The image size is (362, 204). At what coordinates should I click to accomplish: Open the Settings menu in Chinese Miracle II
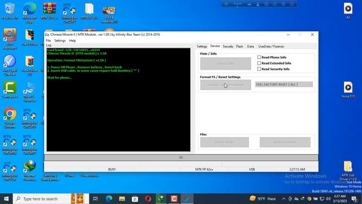(60, 40)
